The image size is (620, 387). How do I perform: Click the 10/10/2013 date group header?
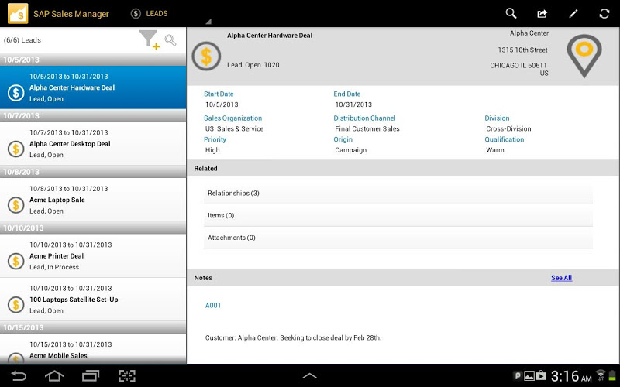coord(93,228)
